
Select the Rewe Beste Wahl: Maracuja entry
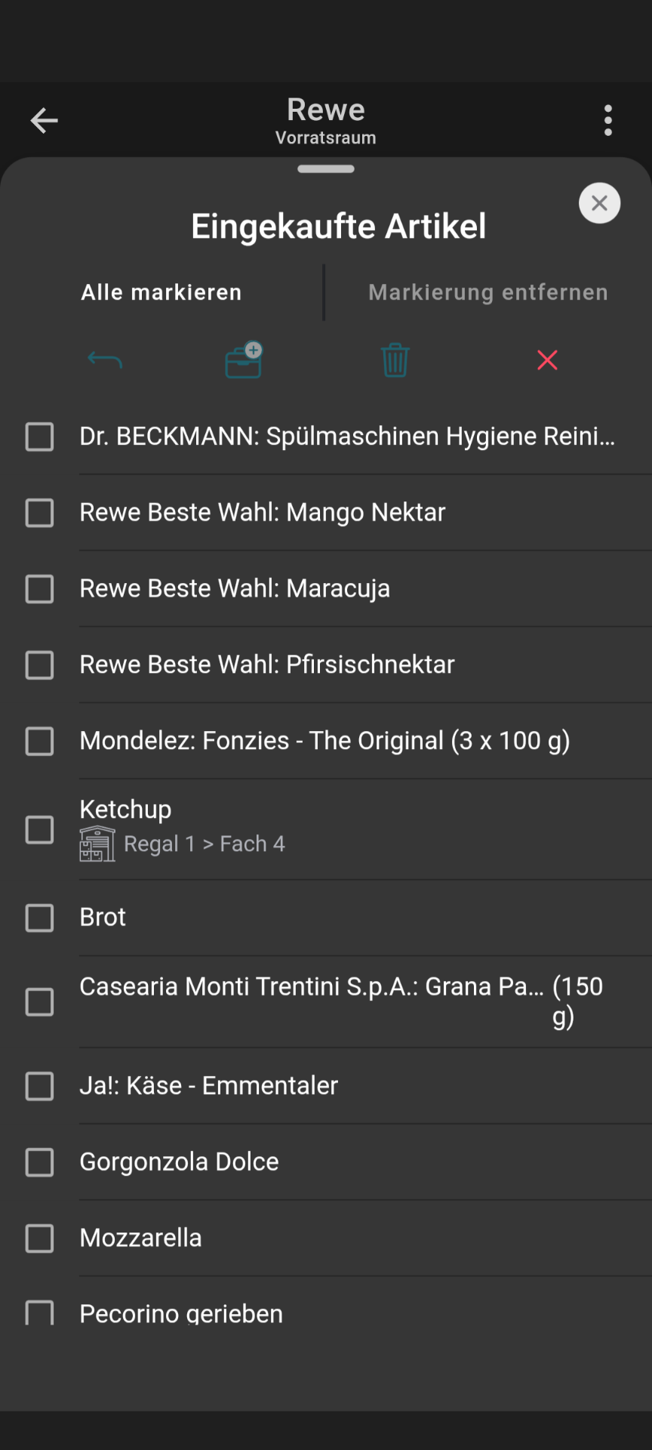(326, 588)
